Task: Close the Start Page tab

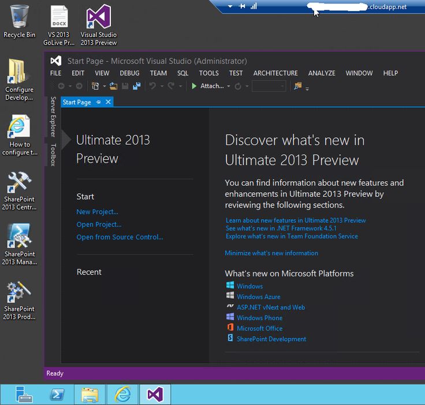Action: 108,102
